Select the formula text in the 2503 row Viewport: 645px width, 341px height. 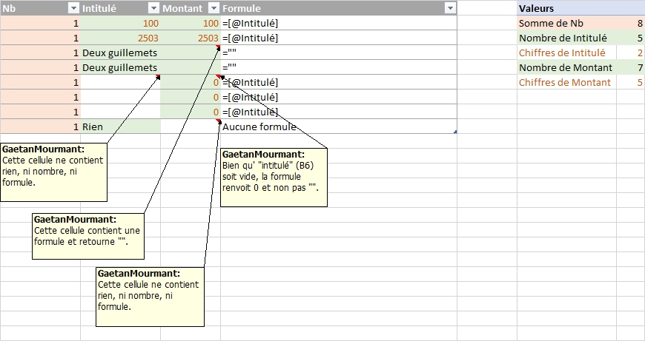250,38
